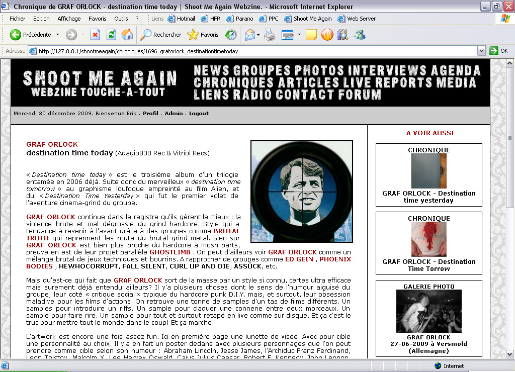Click the Forward navigation arrow
The width and height of the screenshot is (515, 372).
71,35
